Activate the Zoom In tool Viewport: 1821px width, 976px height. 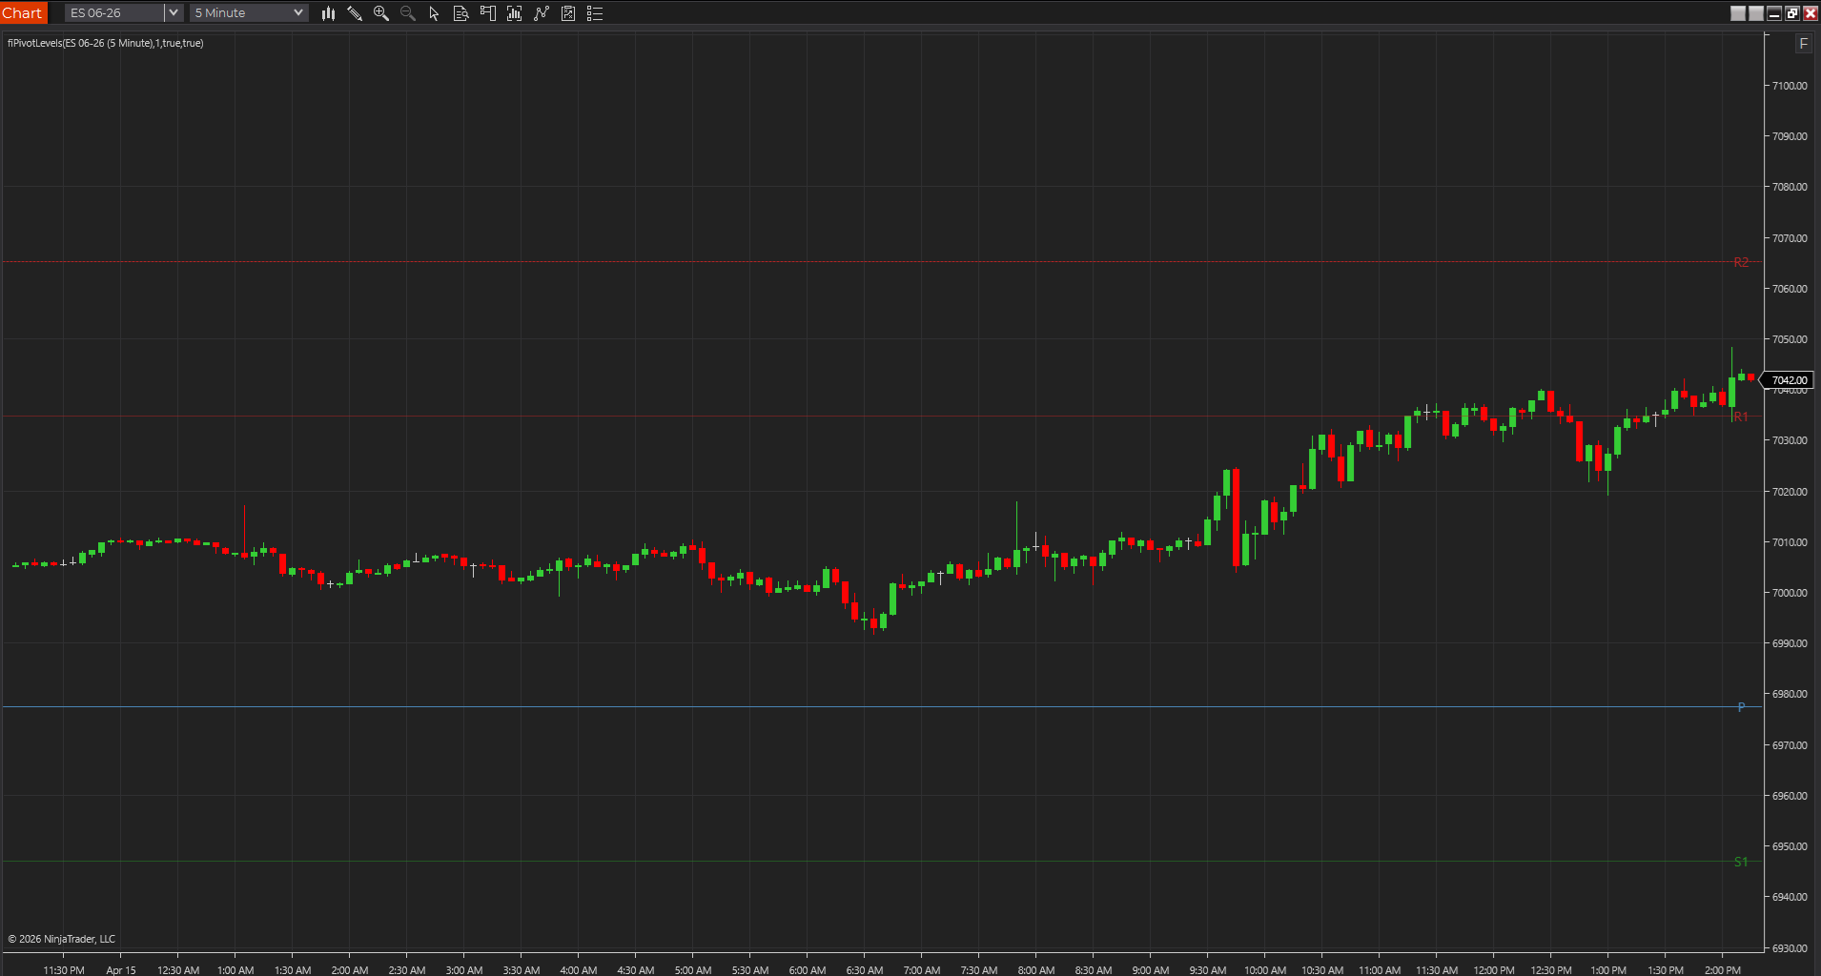coord(380,13)
